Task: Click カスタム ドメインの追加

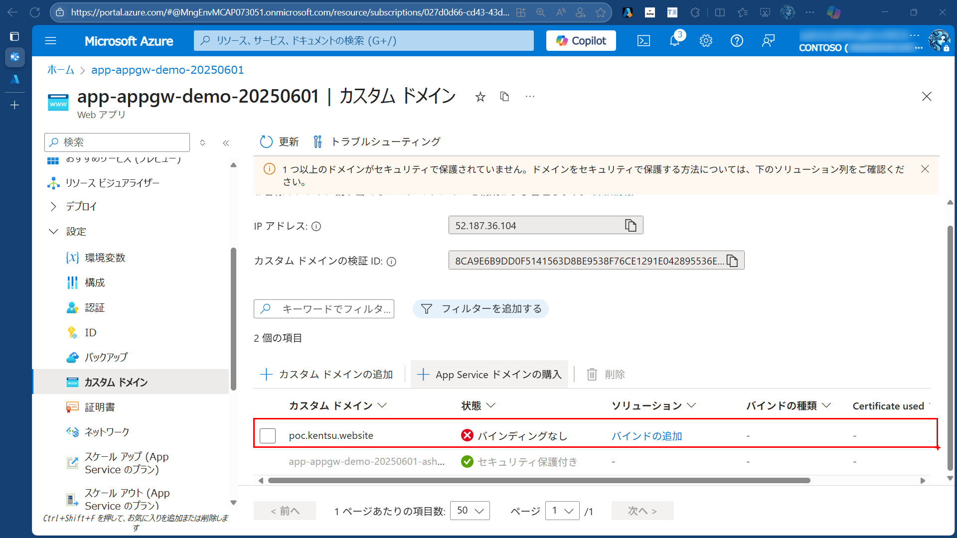Action: tap(326, 375)
